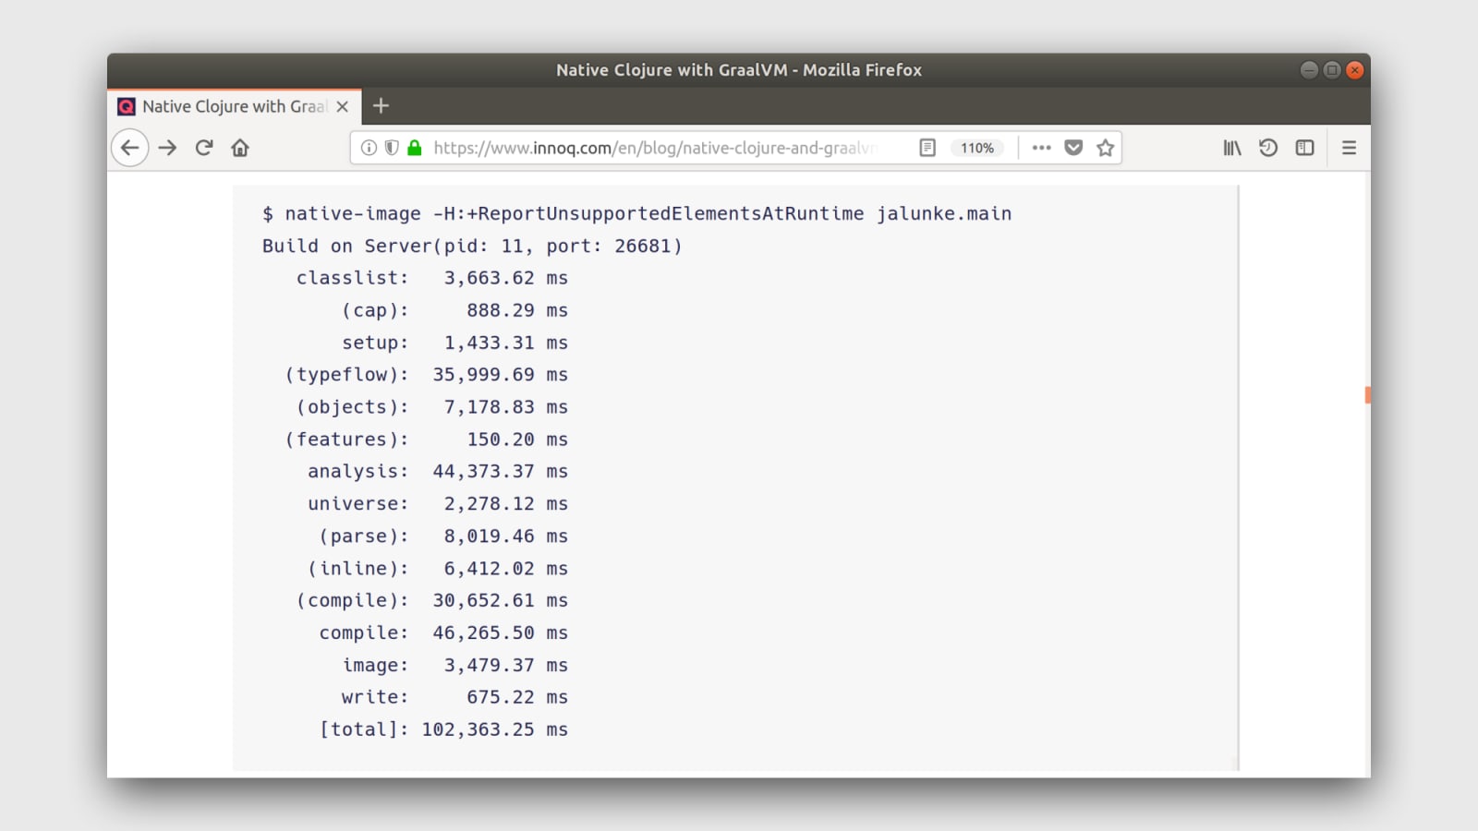Click the (compile) value '30,652.61 ms'

(501, 601)
